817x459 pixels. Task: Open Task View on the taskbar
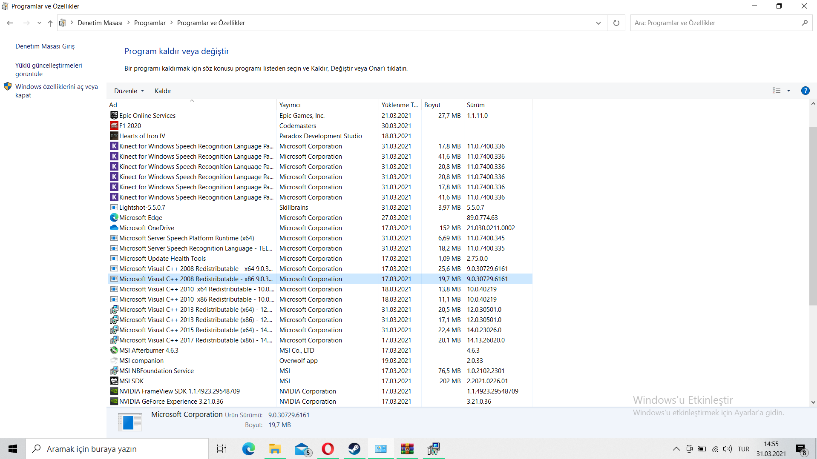[222, 449]
